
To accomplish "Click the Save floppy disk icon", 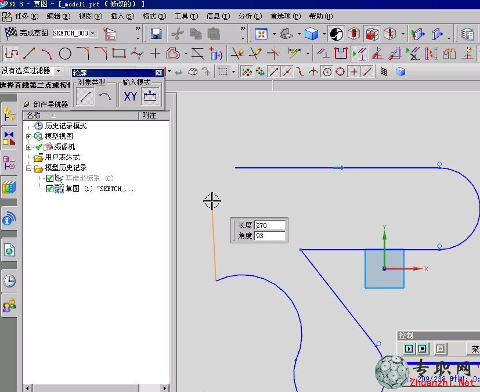I will coord(156,34).
